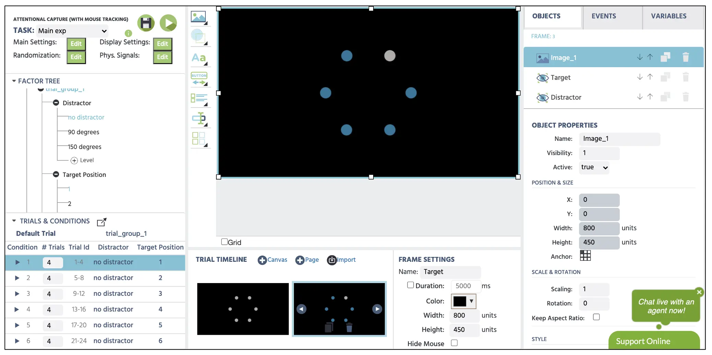Click the object Width field showing 800

[x=599, y=228]
